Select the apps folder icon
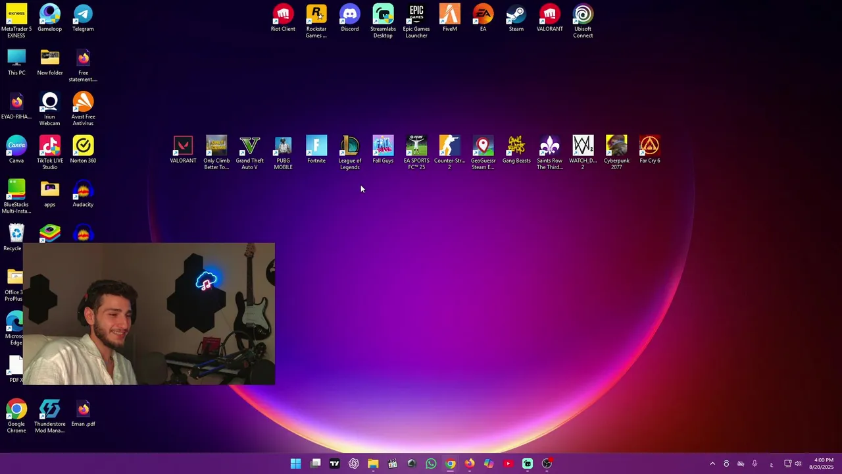842x474 pixels. click(49, 194)
